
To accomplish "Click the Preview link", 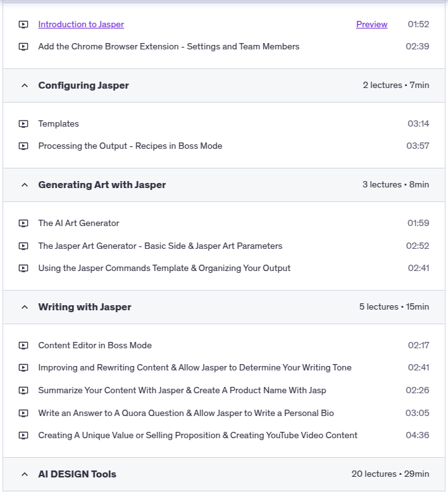I will pos(371,25).
